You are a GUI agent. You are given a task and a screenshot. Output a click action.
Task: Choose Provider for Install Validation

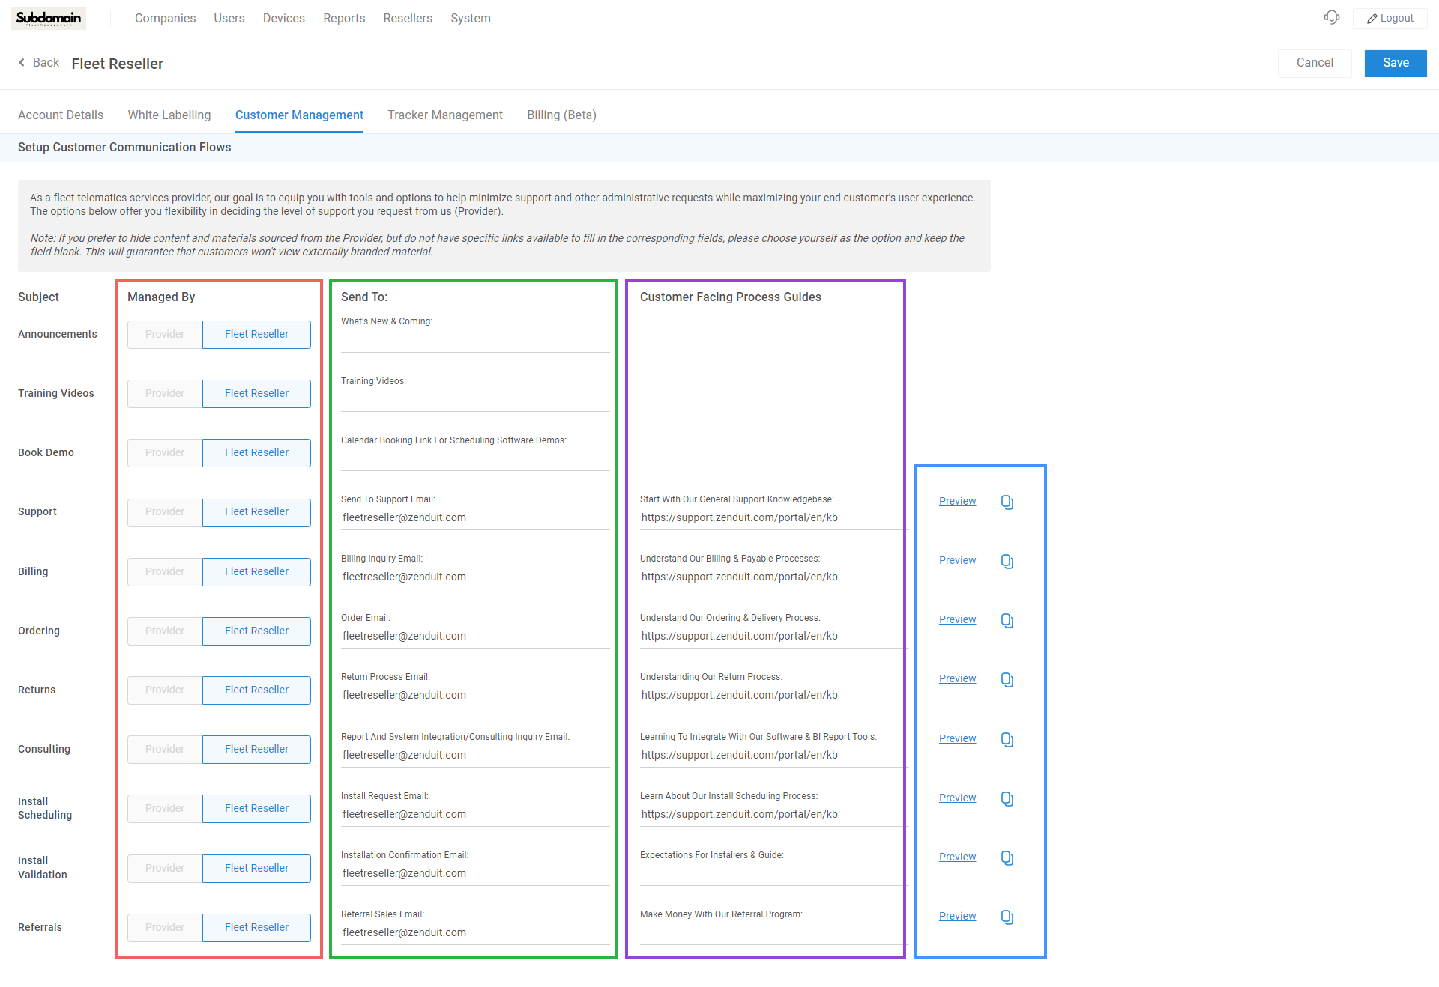click(x=165, y=869)
